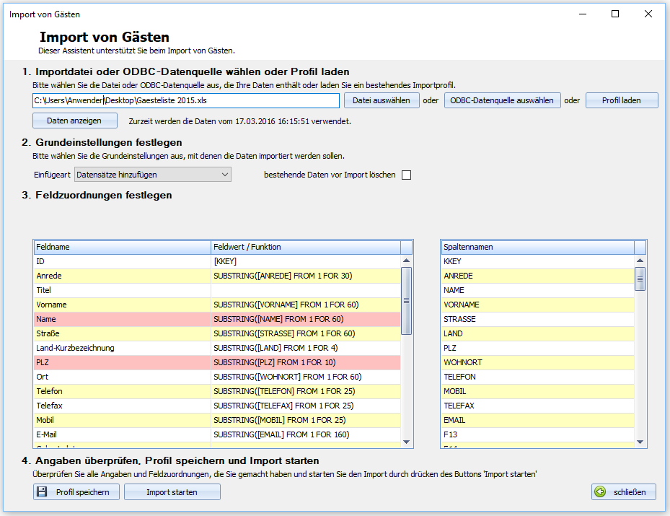Select the red PLZ field name cell
670x516 pixels.
(122, 362)
